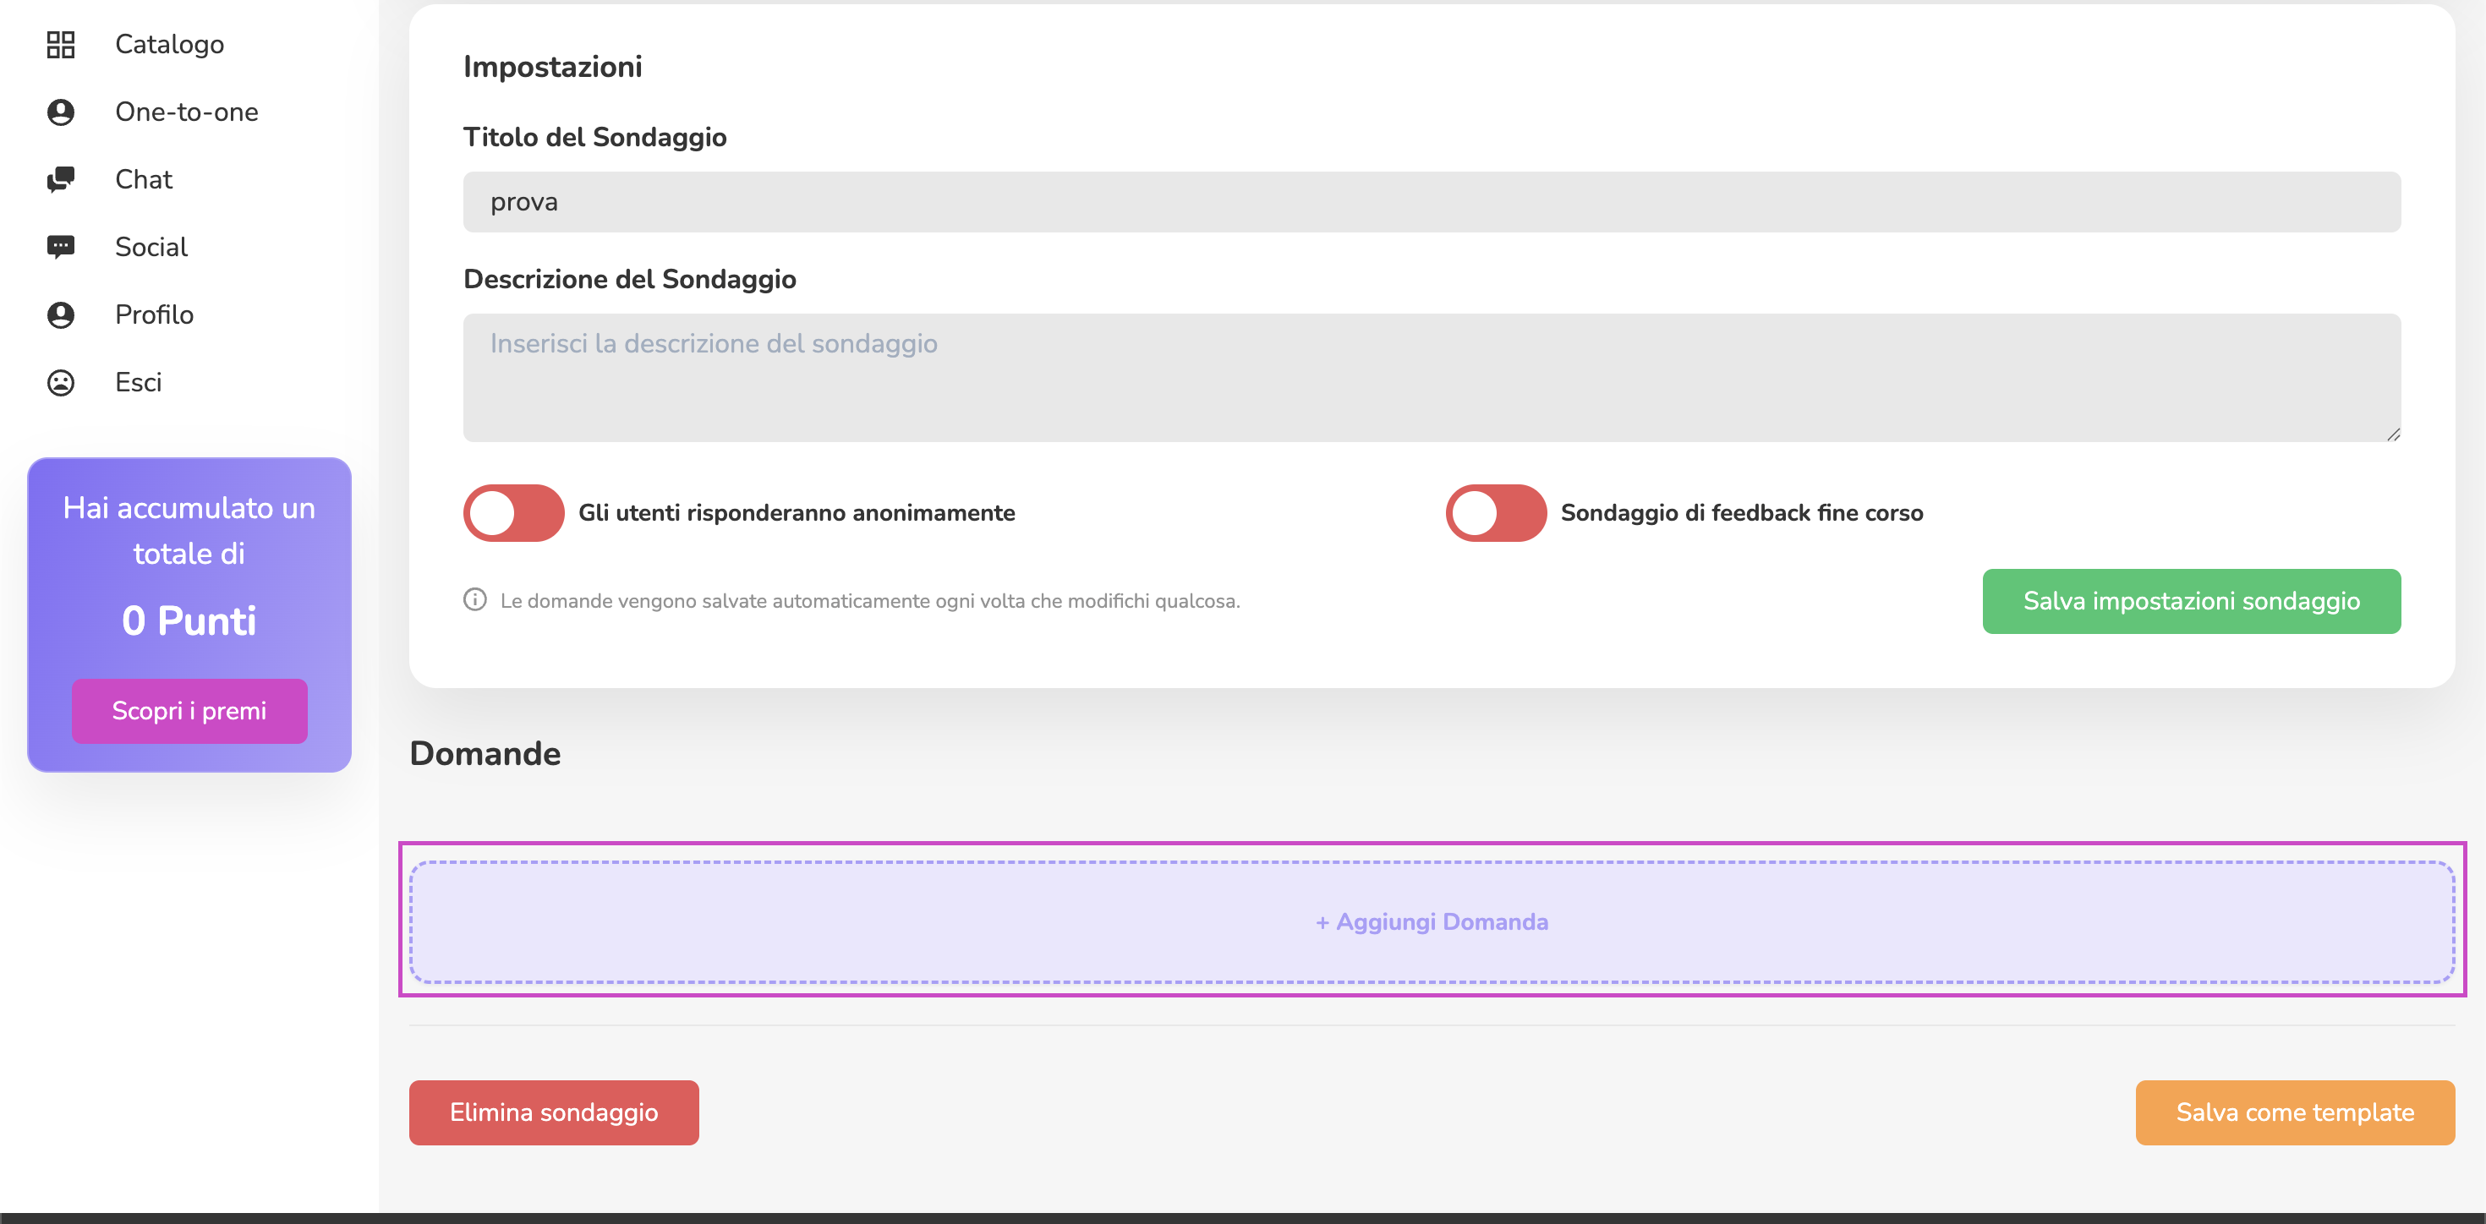Viewport: 2486px width, 1224px height.
Task: Select the Social menu entry
Action: pos(151,247)
